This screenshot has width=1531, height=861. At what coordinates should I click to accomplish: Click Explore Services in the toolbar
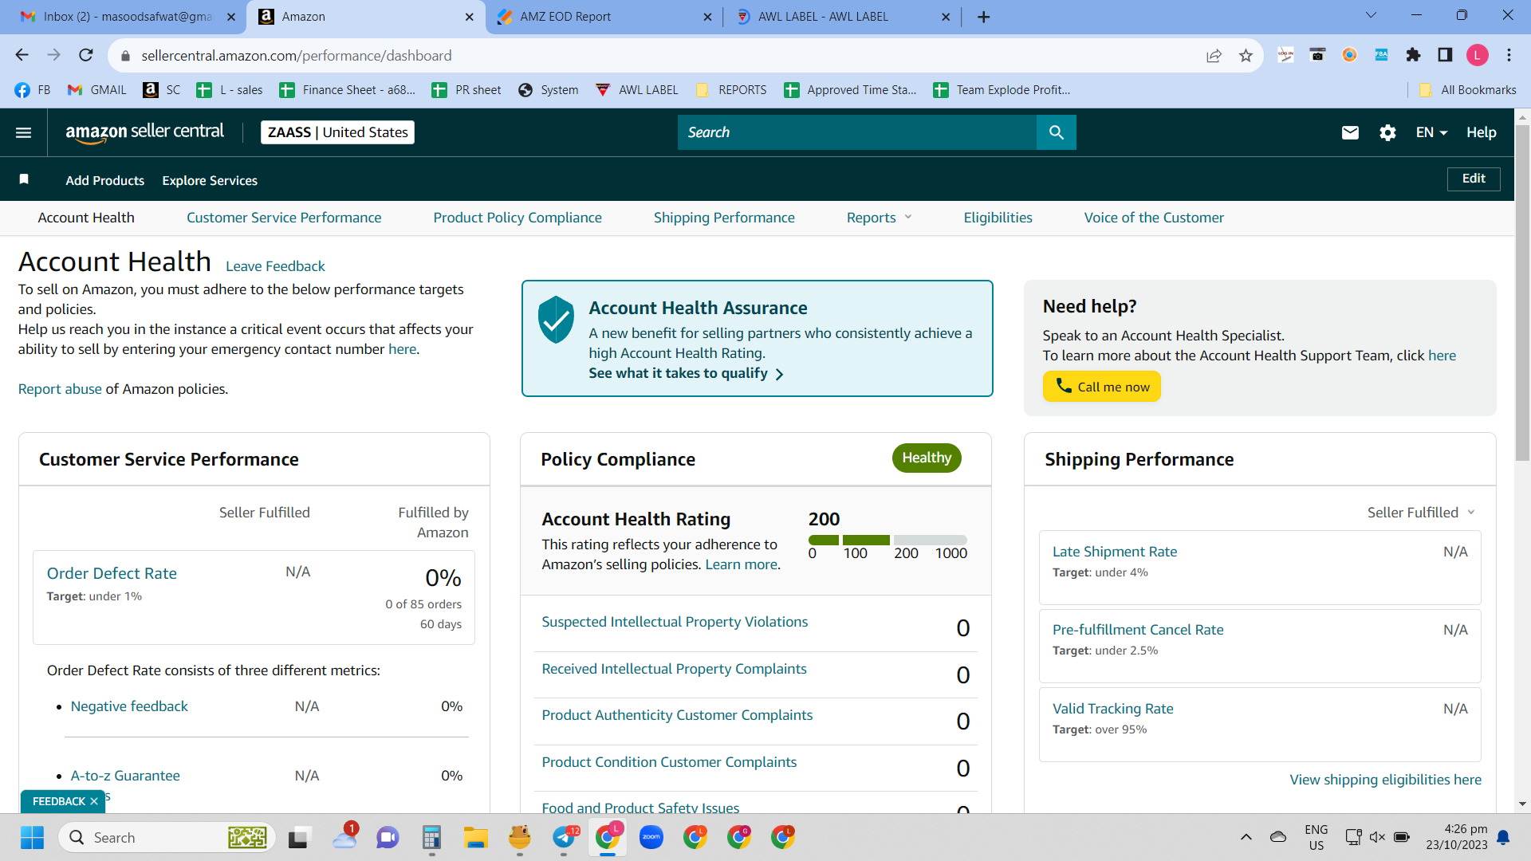point(210,180)
